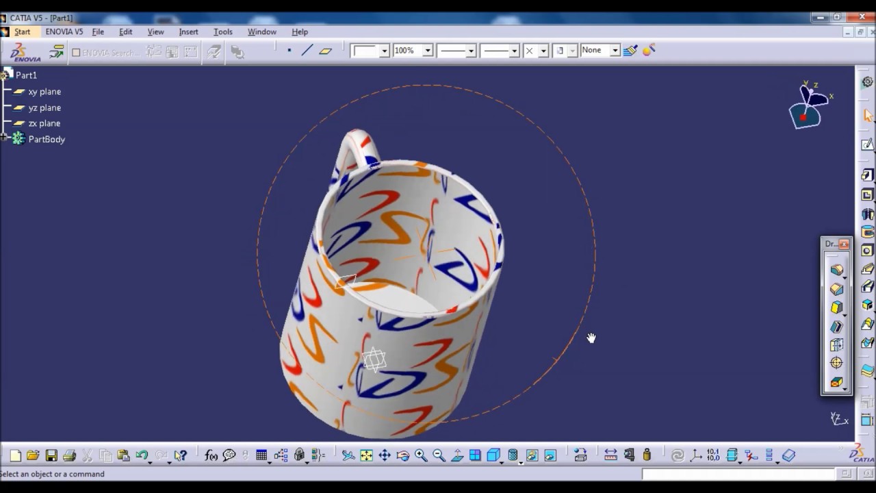Click the Measure Inertia weight icon
This screenshot has height=493, width=876.
(x=647, y=455)
